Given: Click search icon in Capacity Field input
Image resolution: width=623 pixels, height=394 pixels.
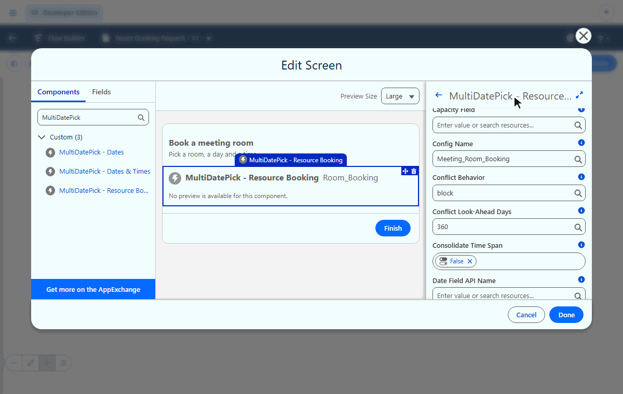Looking at the screenshot, I should [578, 125].
